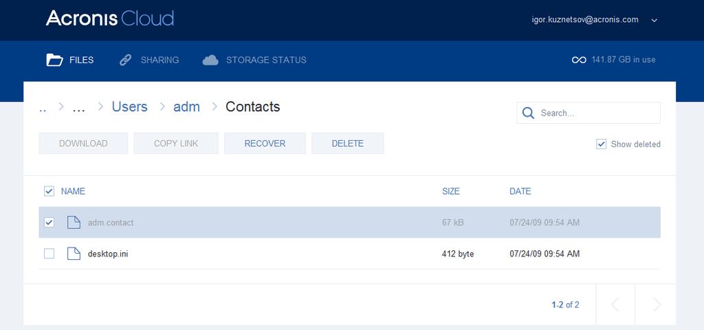The image size is (704, 330).
Task: Uncheck the adm.contact row checkbox
Action: point(49,222)
